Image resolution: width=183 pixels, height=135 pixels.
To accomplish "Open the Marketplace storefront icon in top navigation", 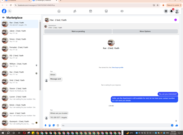I will click(106, 11).
